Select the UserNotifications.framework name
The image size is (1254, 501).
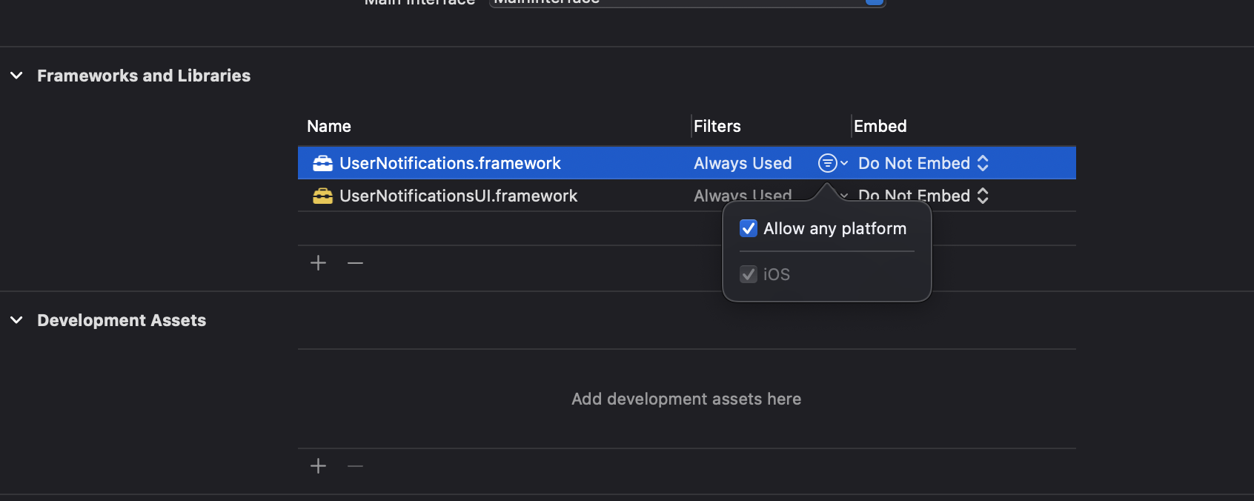(450, 163)
